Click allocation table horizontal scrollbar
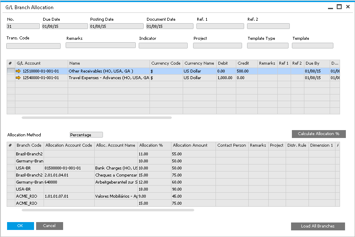The image size is (355, 237). click(108, 210)
